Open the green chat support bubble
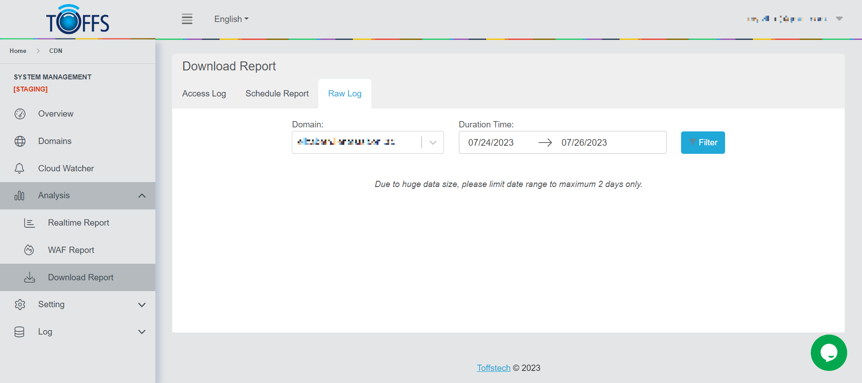Viewport: 862px width, 383px height. [828, 353]
